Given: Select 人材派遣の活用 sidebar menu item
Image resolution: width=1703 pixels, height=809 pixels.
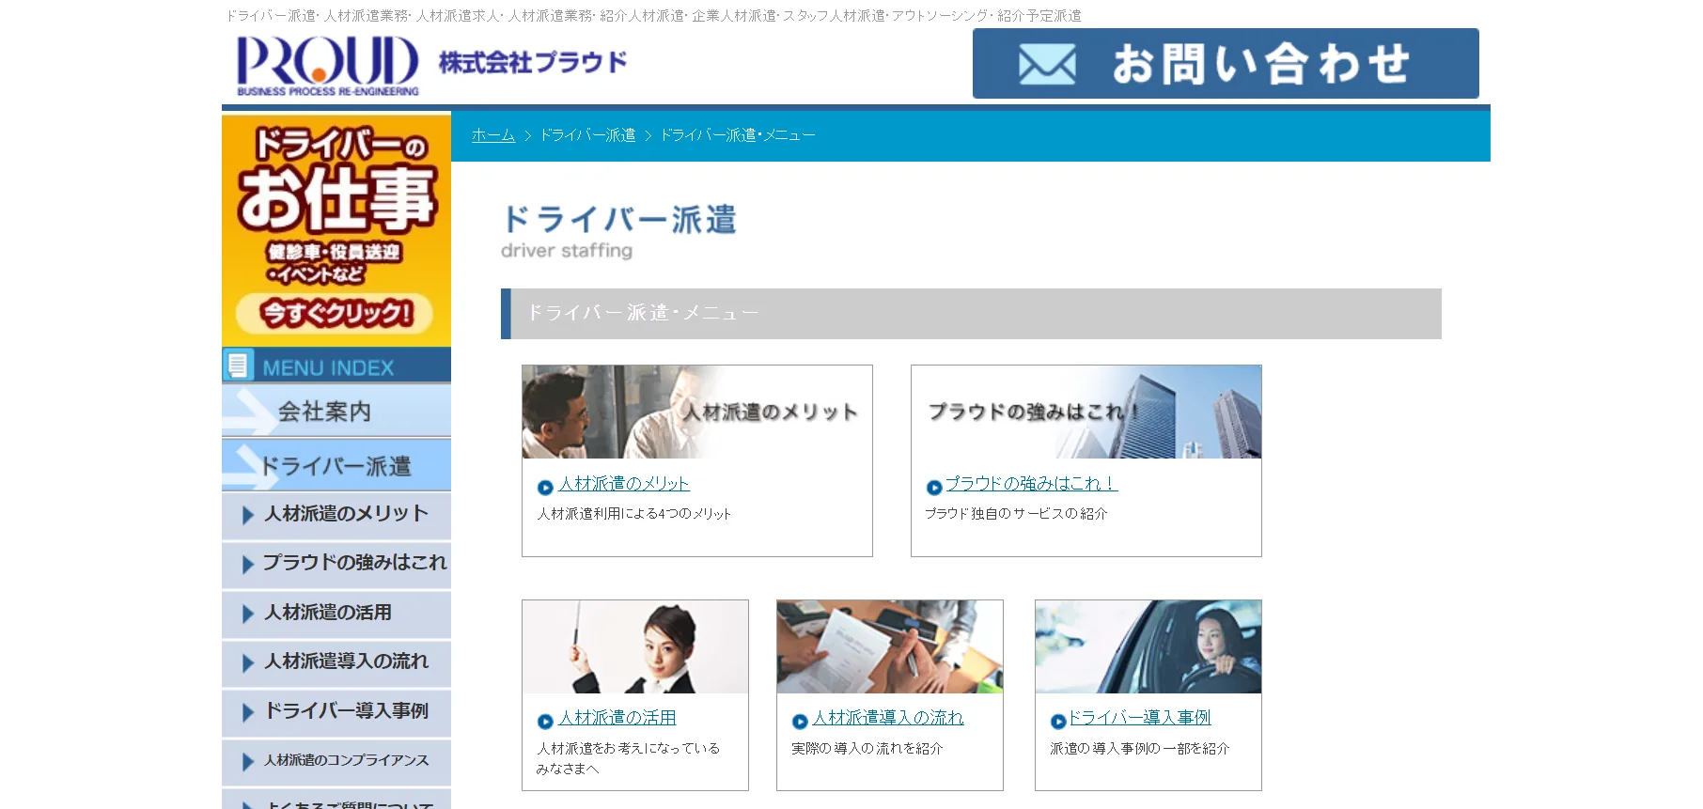Looking at the screenshot, I should pyautogui.click(x=336, y=614).
